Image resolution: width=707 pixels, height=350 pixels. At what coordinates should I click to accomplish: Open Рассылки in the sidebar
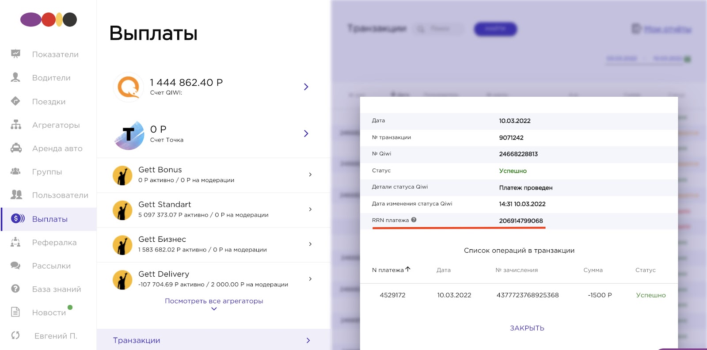(x=51, y=266)
